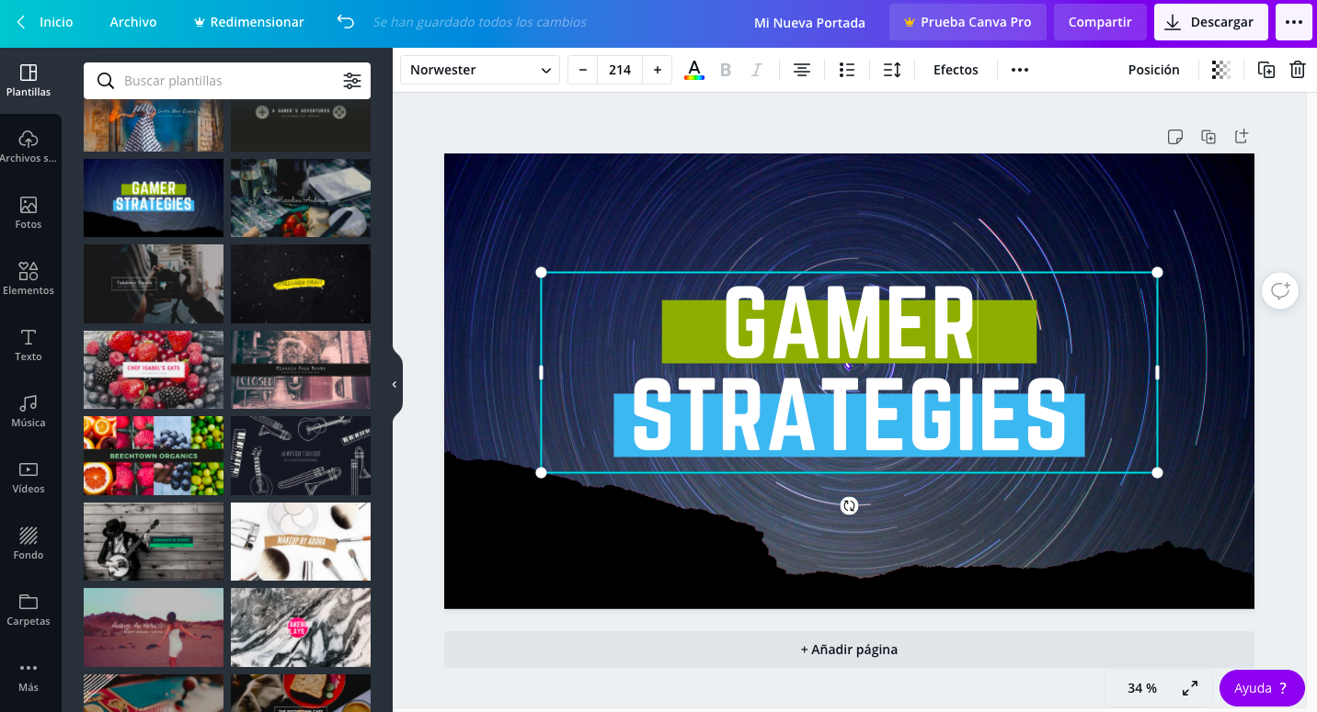Click the Descargar button
Viewport: 1317px width, 712px height.
click(x=1211, y=22)
